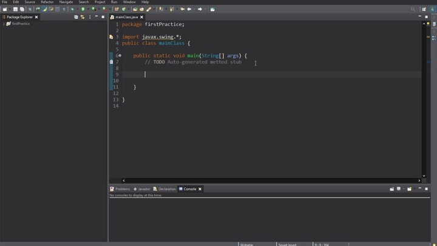Viewport: 437px width, 246px height.
Task: Click the Run External Tools icon
Action: point(104,9)
